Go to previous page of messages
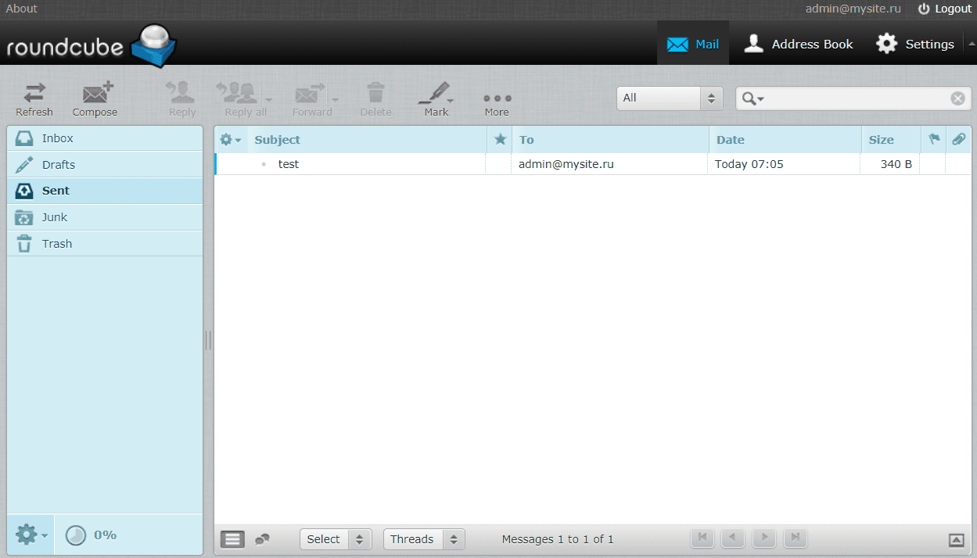 (733, 538)
